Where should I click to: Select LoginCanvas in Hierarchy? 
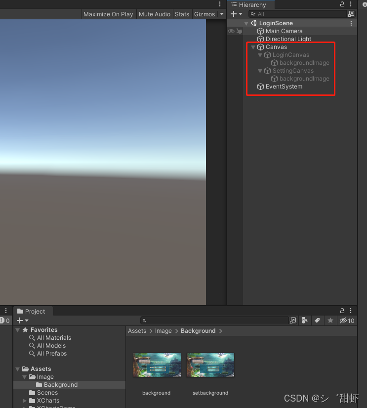point(292,55)
